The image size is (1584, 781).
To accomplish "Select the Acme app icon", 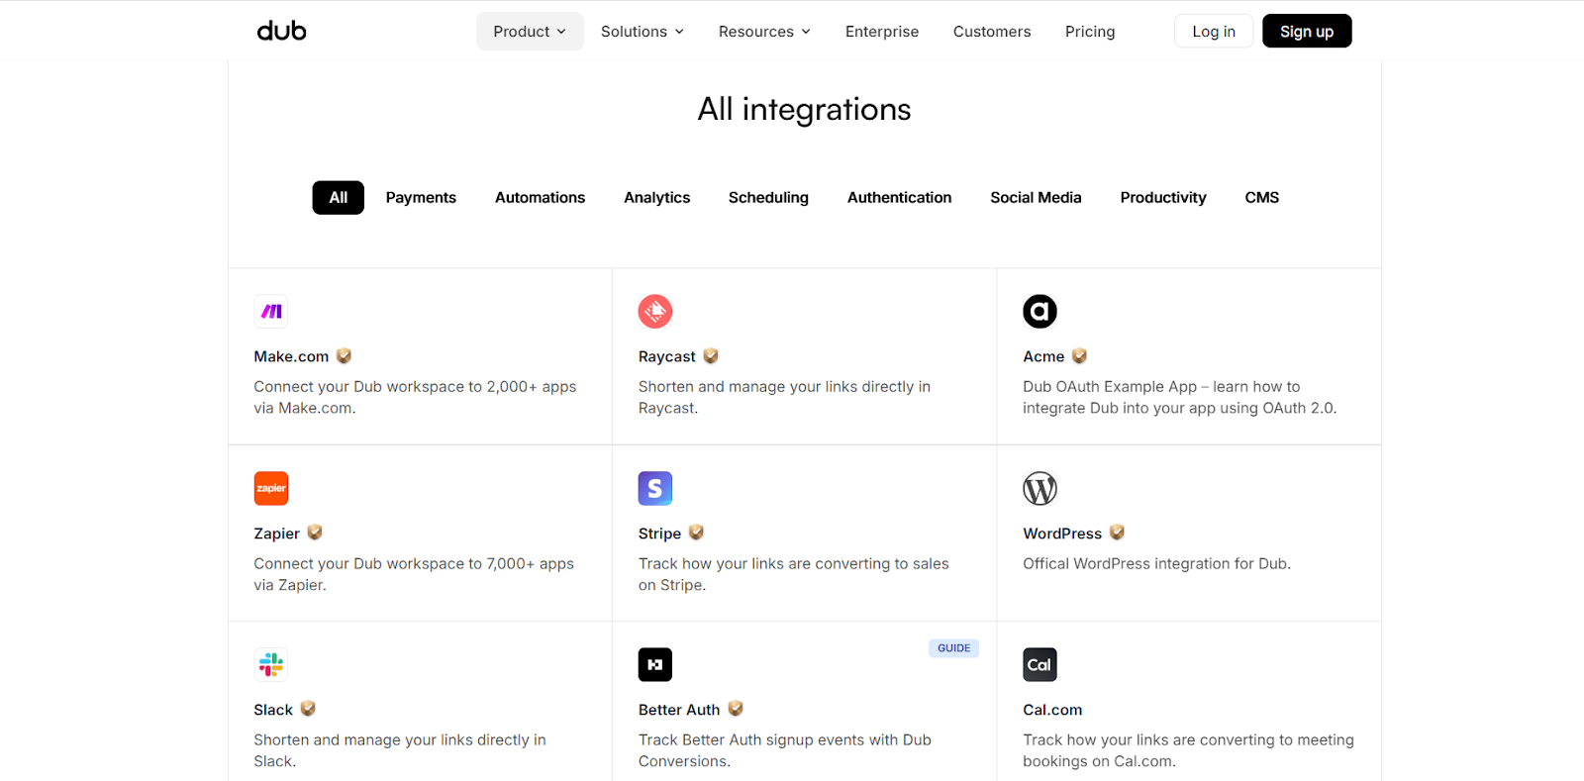I will pos(1039,312).
